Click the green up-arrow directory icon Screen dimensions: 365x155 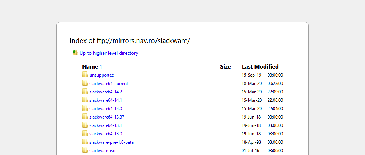75,53
